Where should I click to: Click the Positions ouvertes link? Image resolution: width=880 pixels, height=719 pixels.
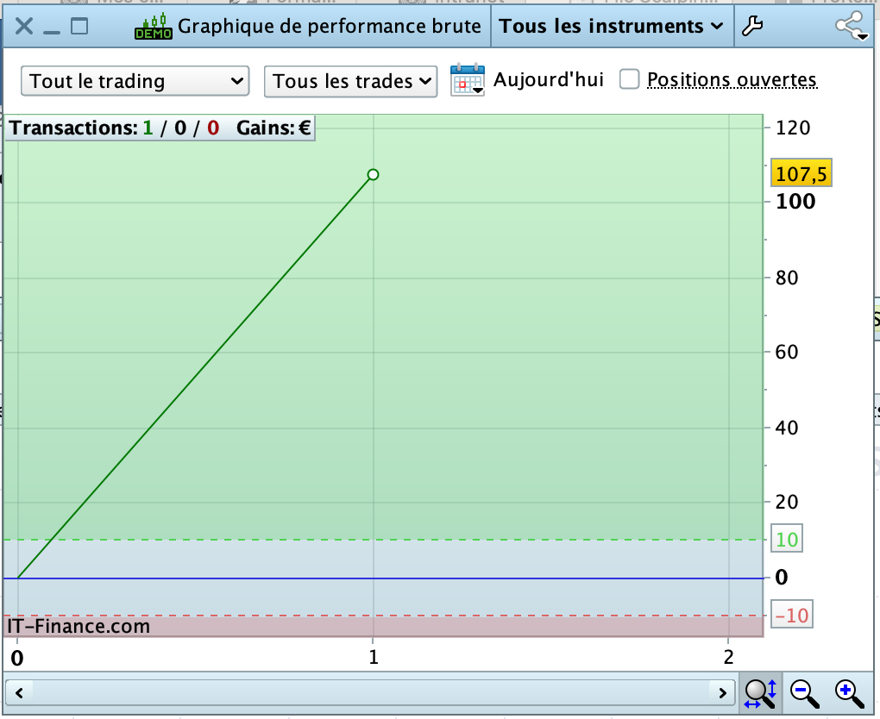(732, 79)
